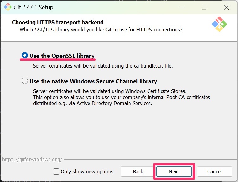The height and width of the screenshot is (182, 238).
Task: Choose native Windows Secure Channel radio button
Action: coord(24,81)
